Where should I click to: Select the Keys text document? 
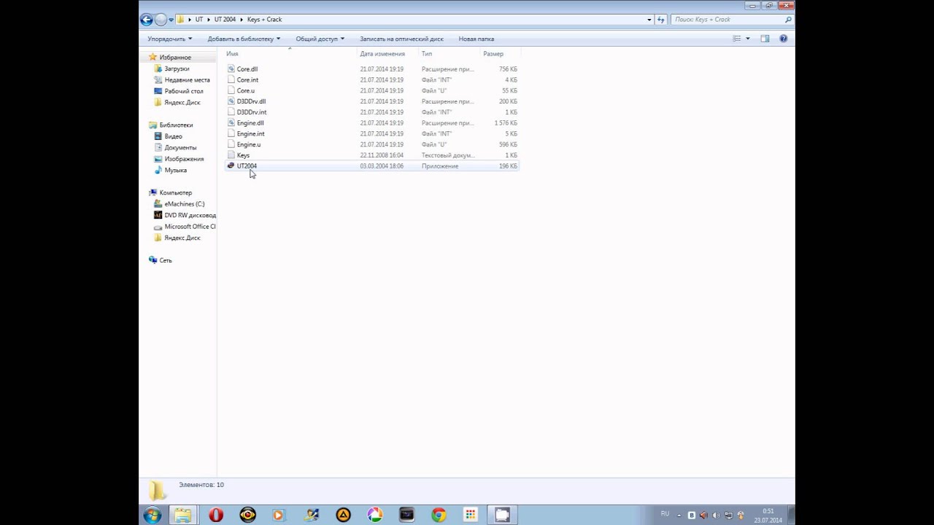pos(243,155)
